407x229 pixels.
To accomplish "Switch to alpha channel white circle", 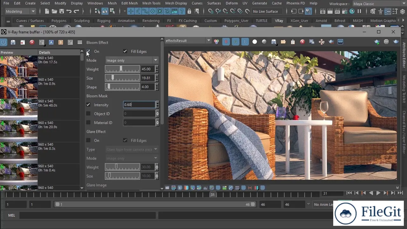I will click(255, 42).
